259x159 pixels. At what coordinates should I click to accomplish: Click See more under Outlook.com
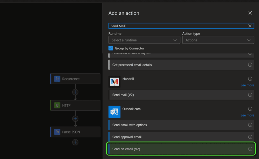coord(247,115)
